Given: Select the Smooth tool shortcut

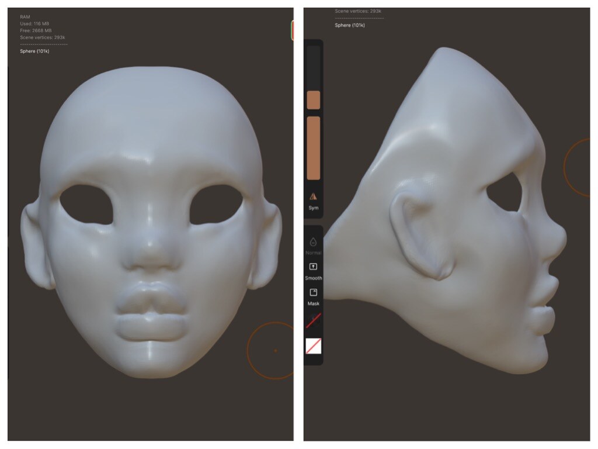Looking at the screenshot, I should [x=313, y=271].
